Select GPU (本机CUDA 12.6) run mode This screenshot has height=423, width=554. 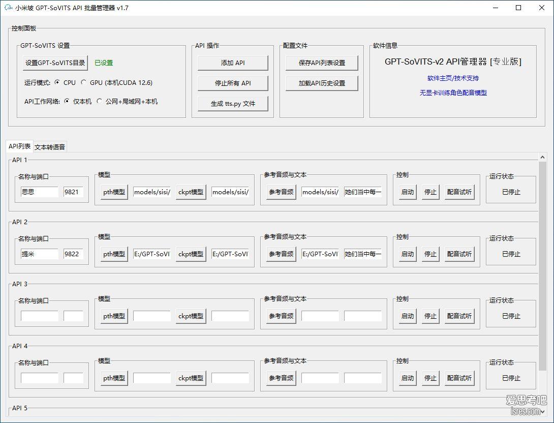coord(116,82)
